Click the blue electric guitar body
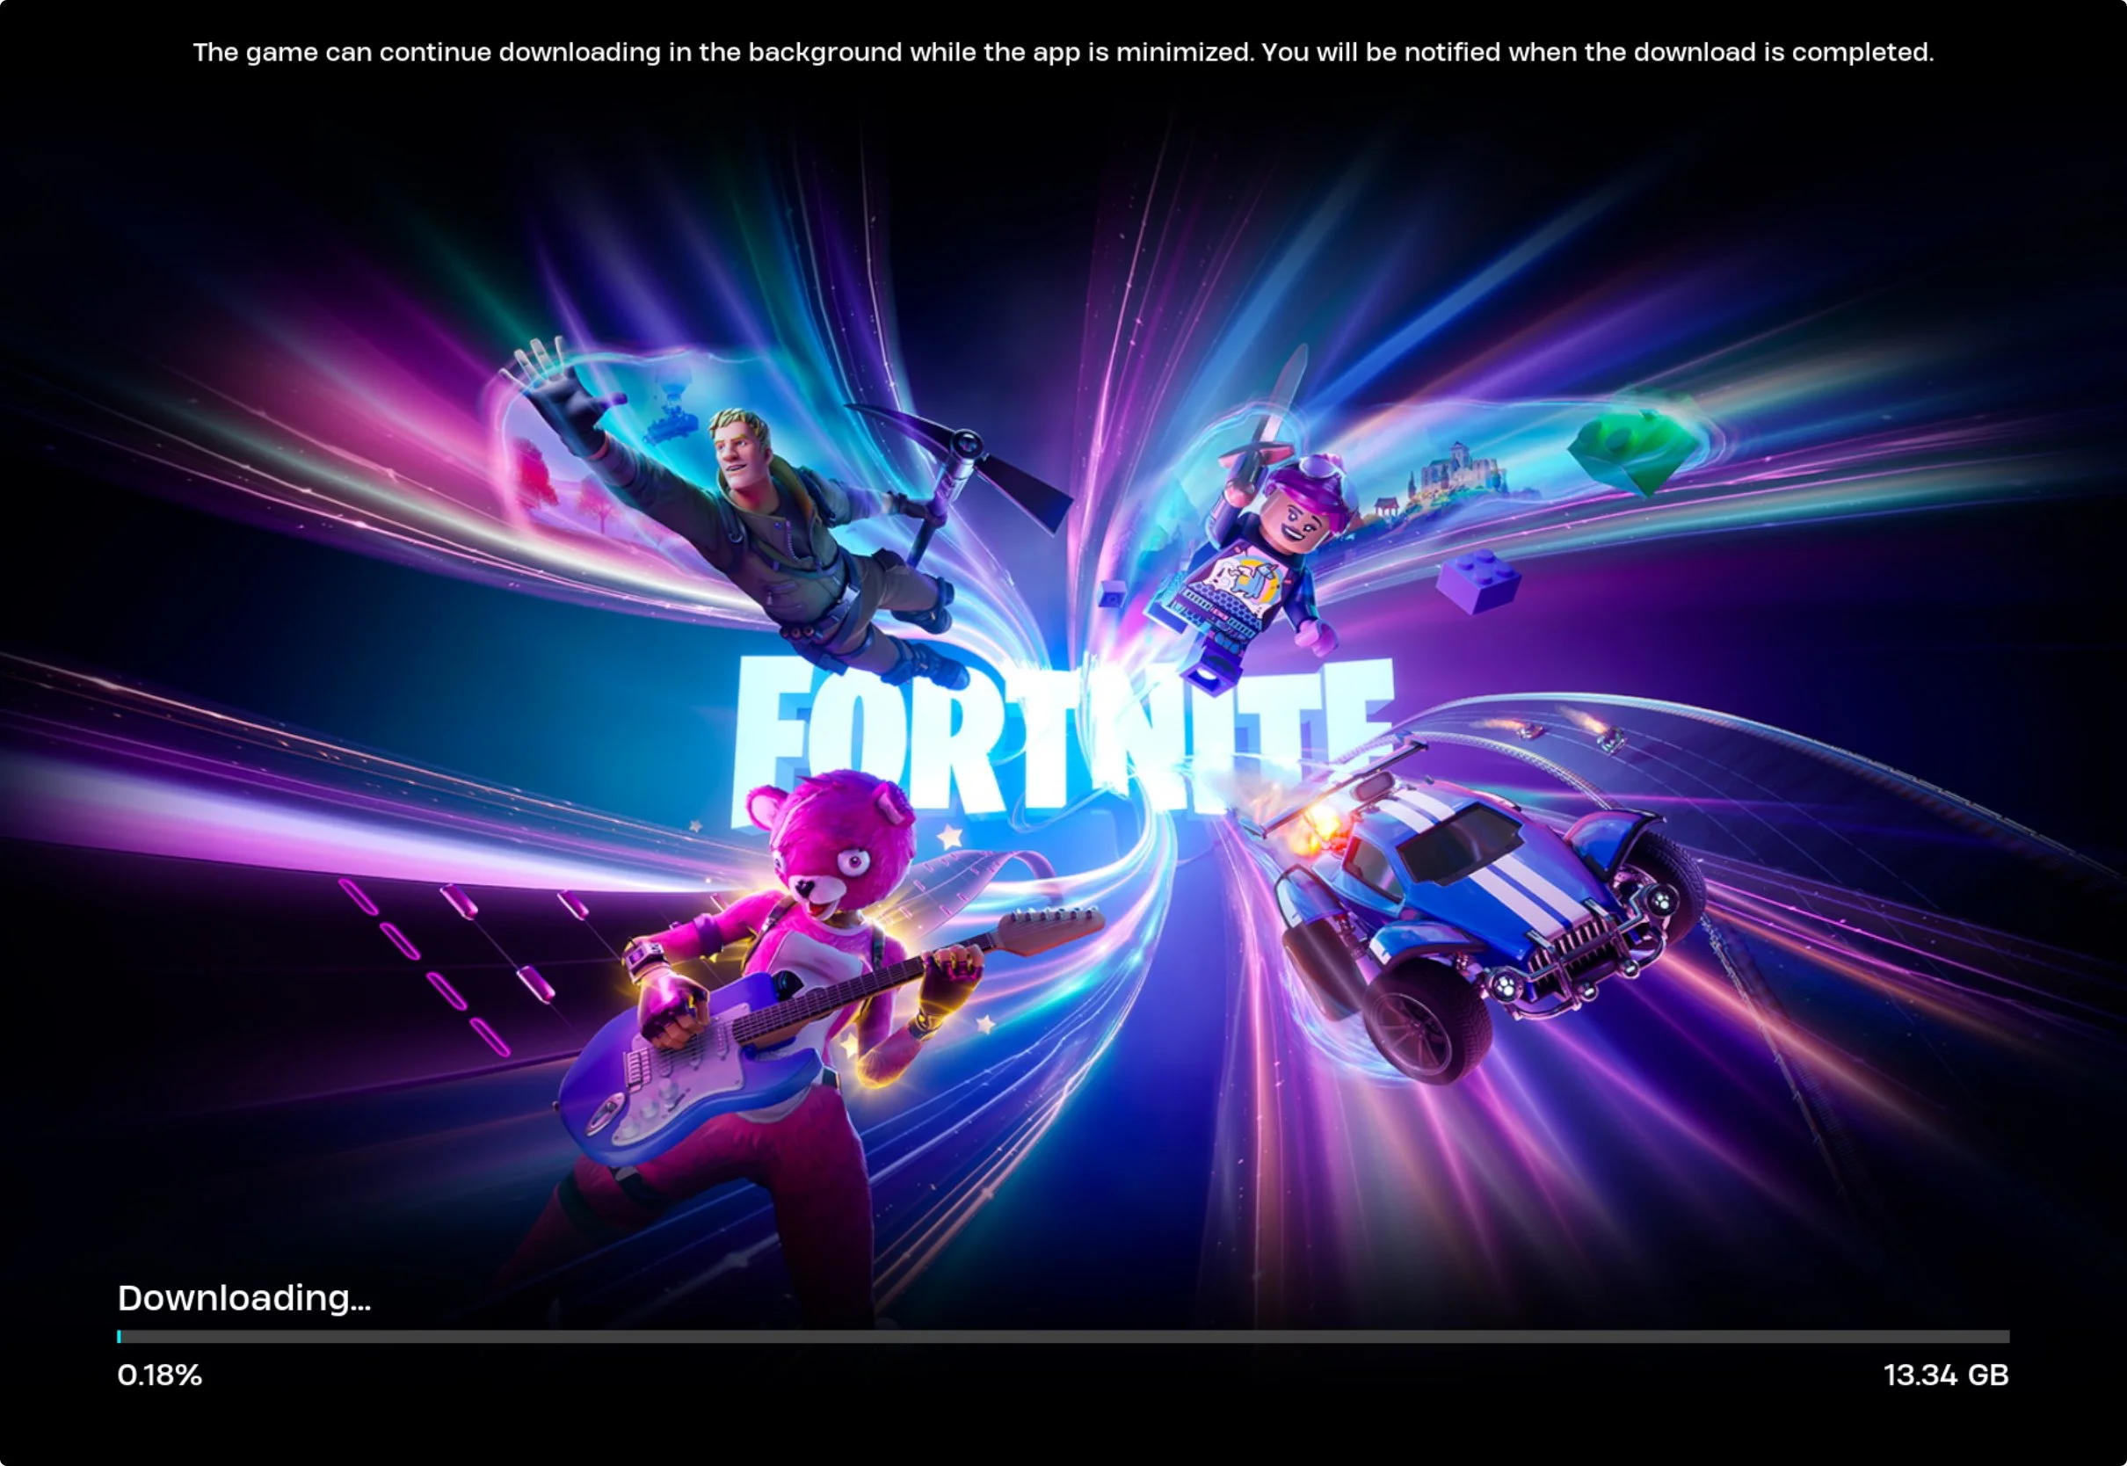2127x1466 pixels. (x=689, y=1075)
